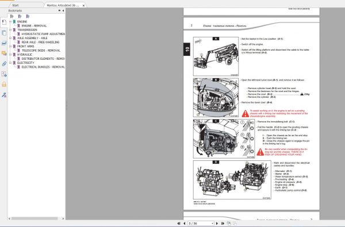Select the TRANSMISSION bookmark
This screenshot has height=227, width=345.
tap(27, 30)
